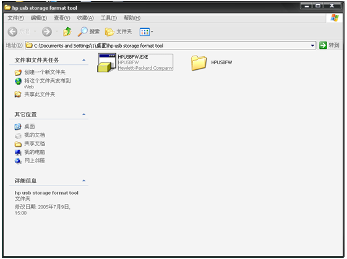Open the File (文件) menu

(x=15, y=18)
